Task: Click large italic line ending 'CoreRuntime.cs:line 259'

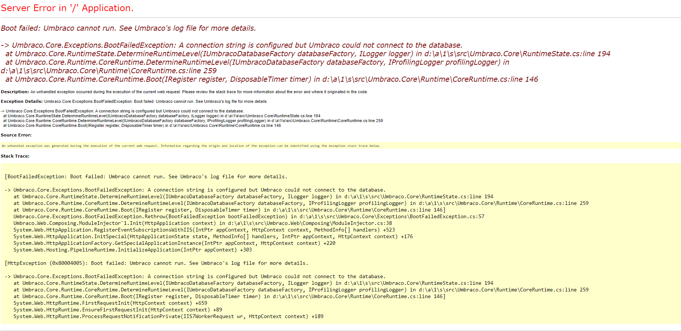Action: 255,66
